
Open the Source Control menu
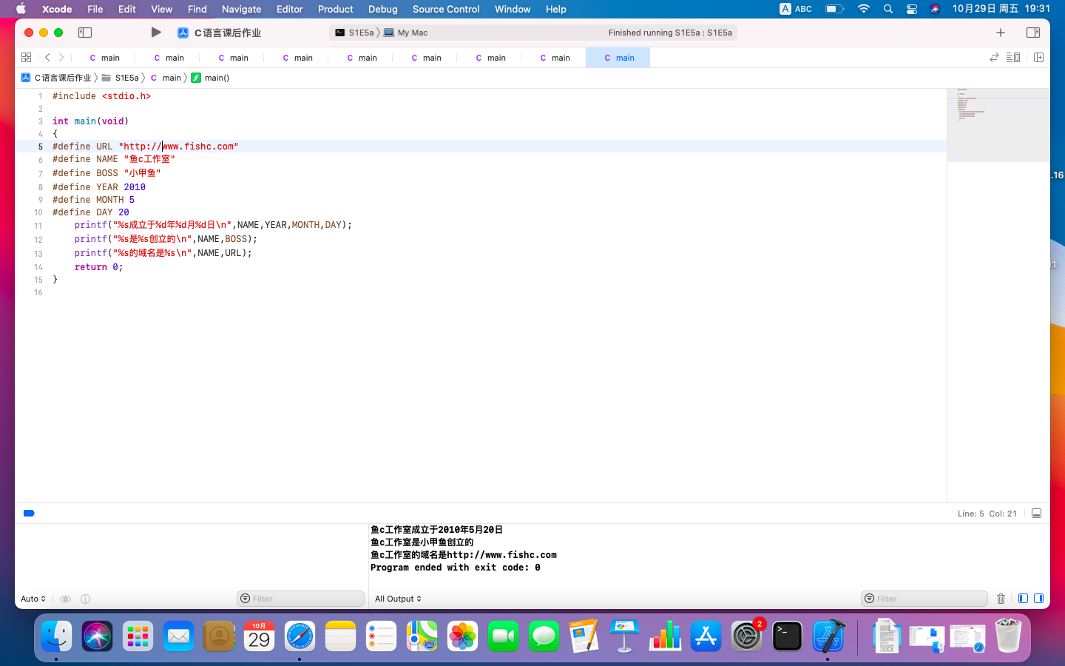446,9
